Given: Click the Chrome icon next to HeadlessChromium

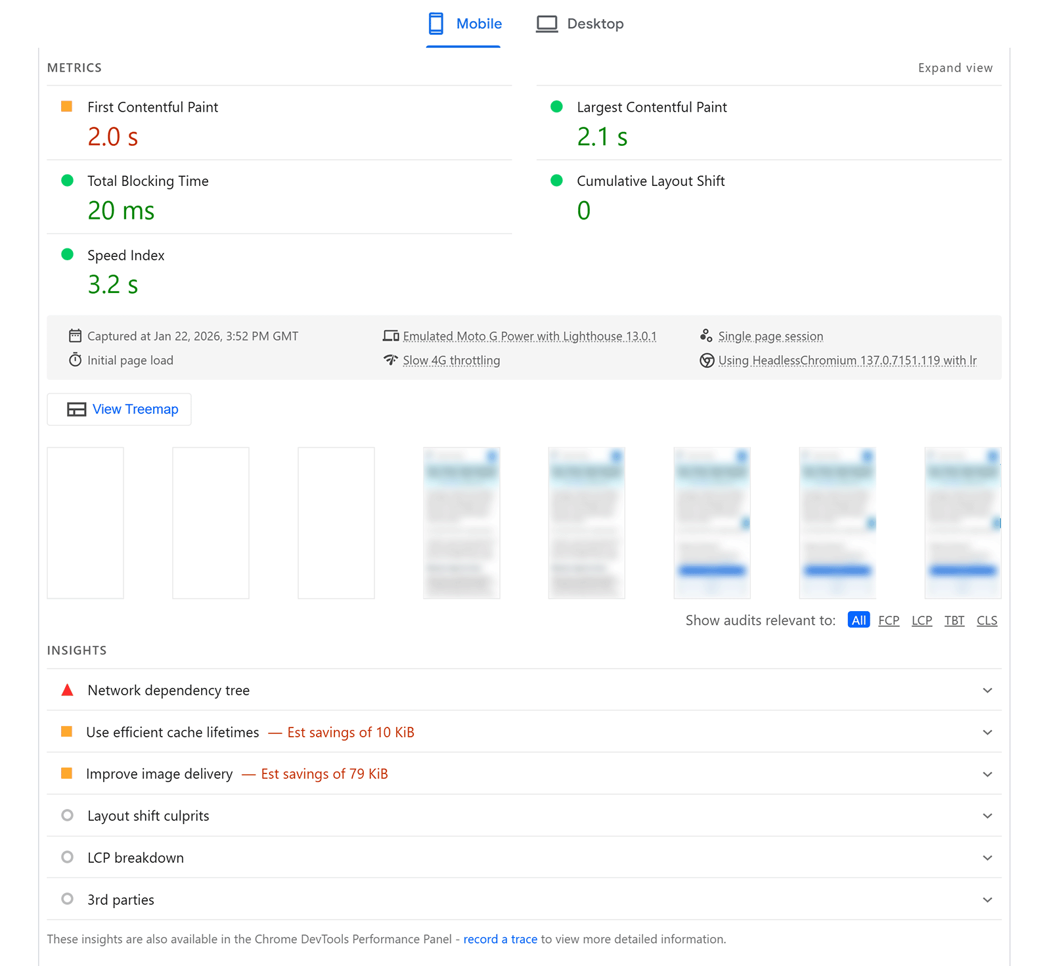Looking at the screenshot, I should click(x=706, y=359).
